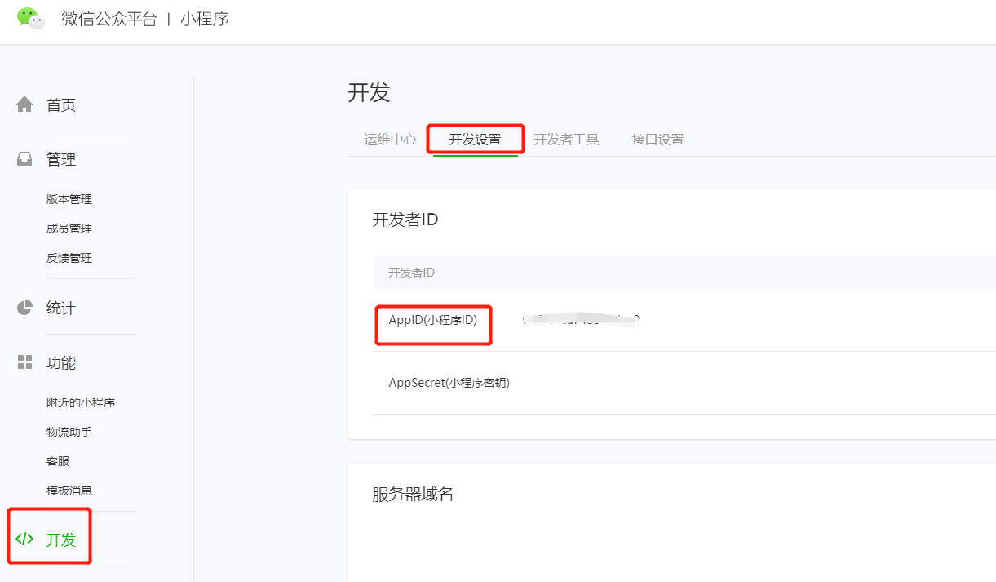This screenshot has width=996, height=582.
Task: Open the 开发设置 tab
Action: pyautogui.click(x=475, y=139)
